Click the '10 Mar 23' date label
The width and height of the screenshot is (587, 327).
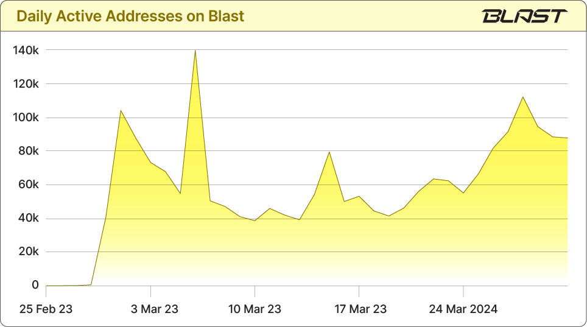pyautogui.click(x=255, y=309)
